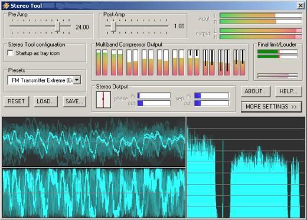The width and height of the screenshot is (307, 220).
Task: Click the first multiband compressor band meter
Action: tap(98, 63)
